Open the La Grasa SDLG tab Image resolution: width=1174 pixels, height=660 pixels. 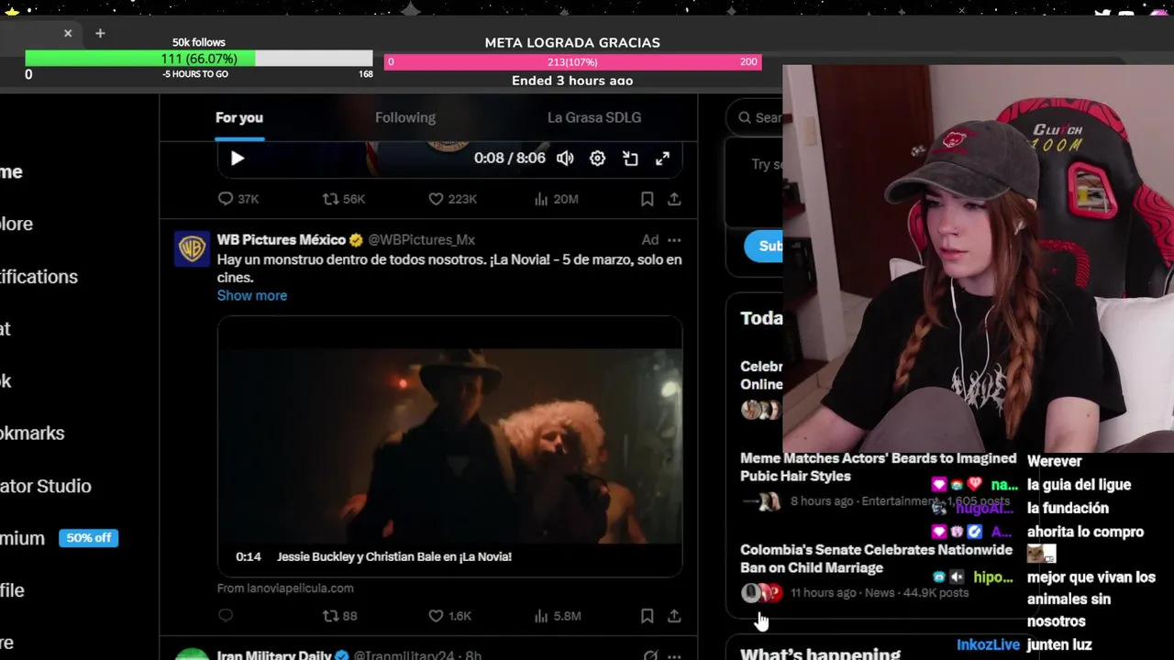click(x=594, y=117)
